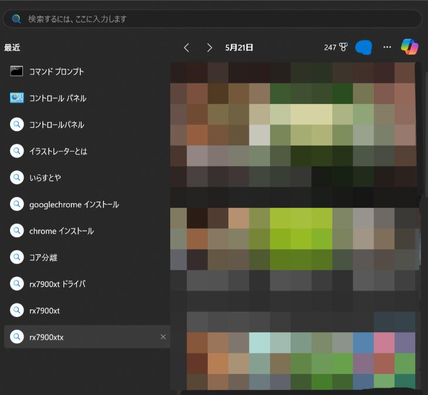This screenshot has height=395, width=428.
Task: Click search icon beside rx7900xt ドライバ
Action: pyautogui.click(x=16, y=284)
